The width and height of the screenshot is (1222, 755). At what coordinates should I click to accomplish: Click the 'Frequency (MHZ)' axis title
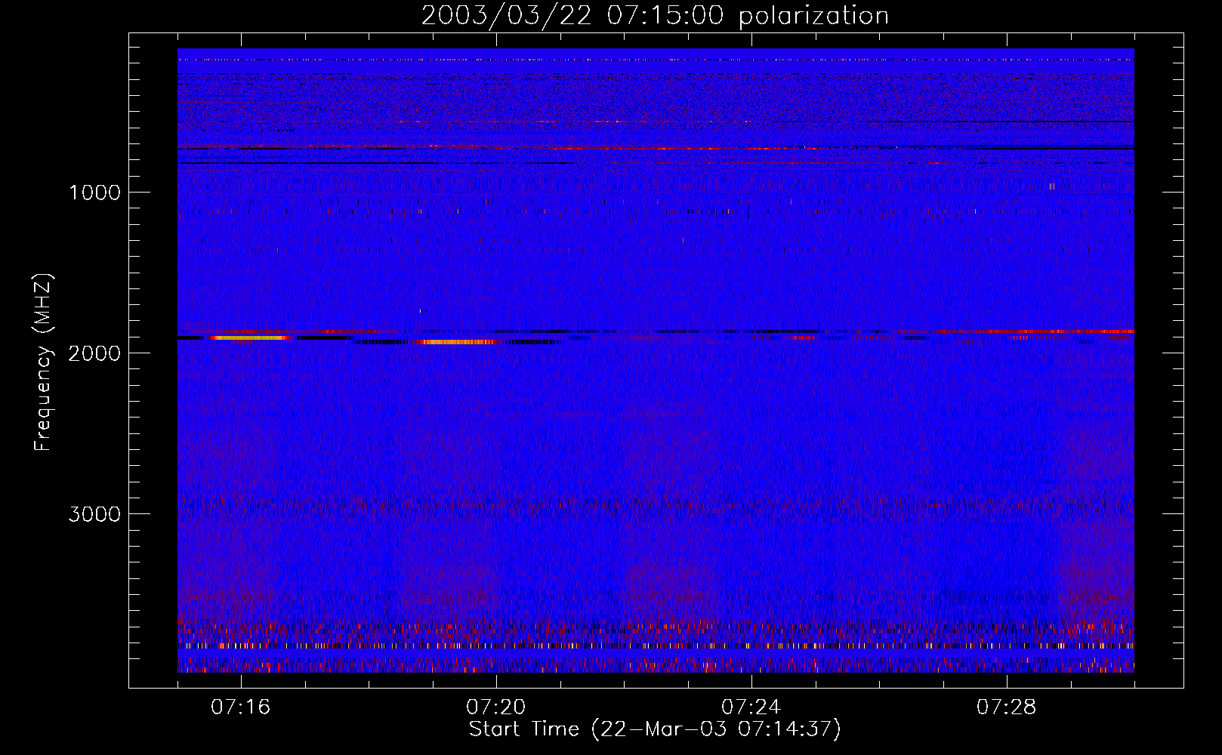[x=43, y=362]
